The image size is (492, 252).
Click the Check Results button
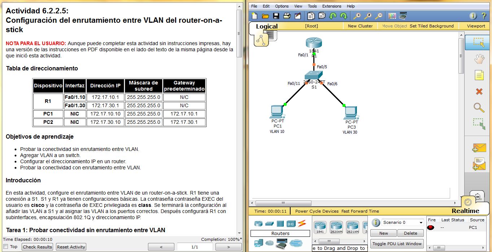click(x=37, y=247)
